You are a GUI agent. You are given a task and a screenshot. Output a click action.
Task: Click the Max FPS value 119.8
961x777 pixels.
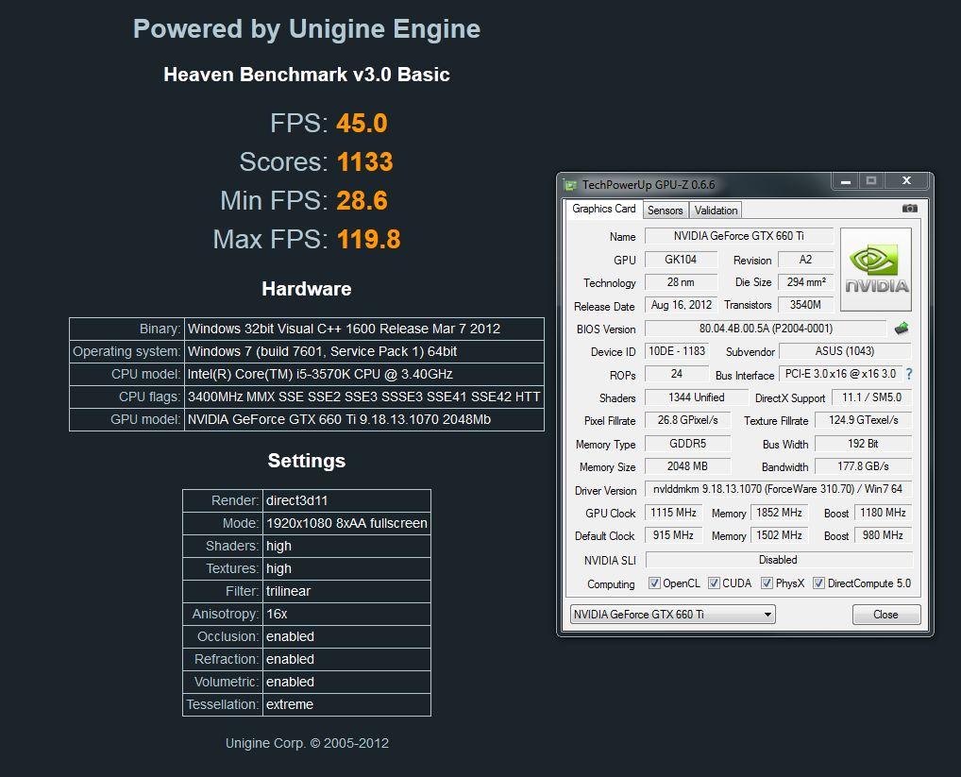(x=368, y=239)
